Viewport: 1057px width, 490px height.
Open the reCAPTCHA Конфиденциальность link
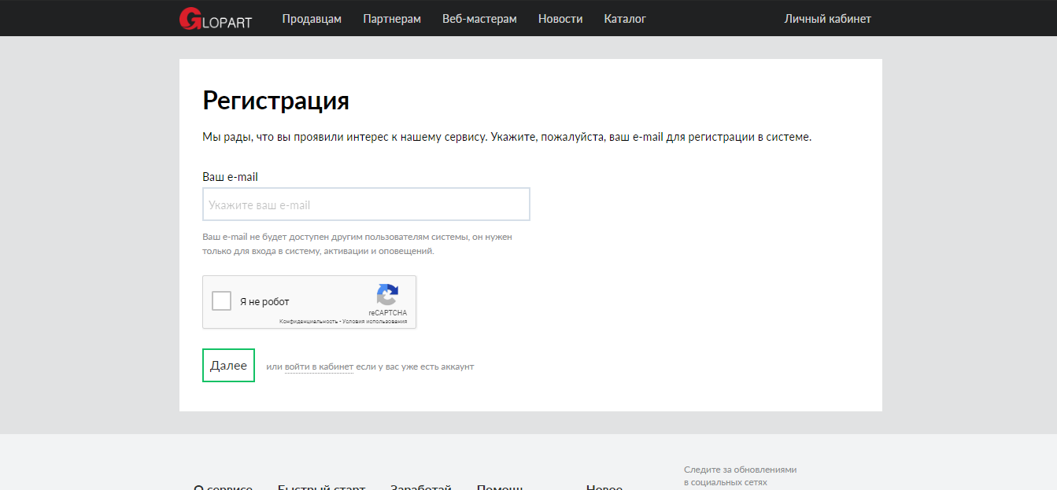[x=309, y=322]
